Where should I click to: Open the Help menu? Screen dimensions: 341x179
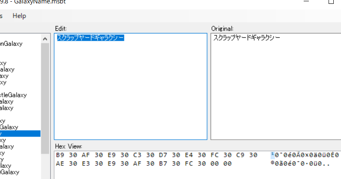(x=19, y=16)
